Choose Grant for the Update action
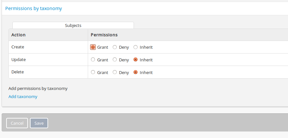This screenshot has width=288, height=138. pyautogui.click(x=93, y=60)
